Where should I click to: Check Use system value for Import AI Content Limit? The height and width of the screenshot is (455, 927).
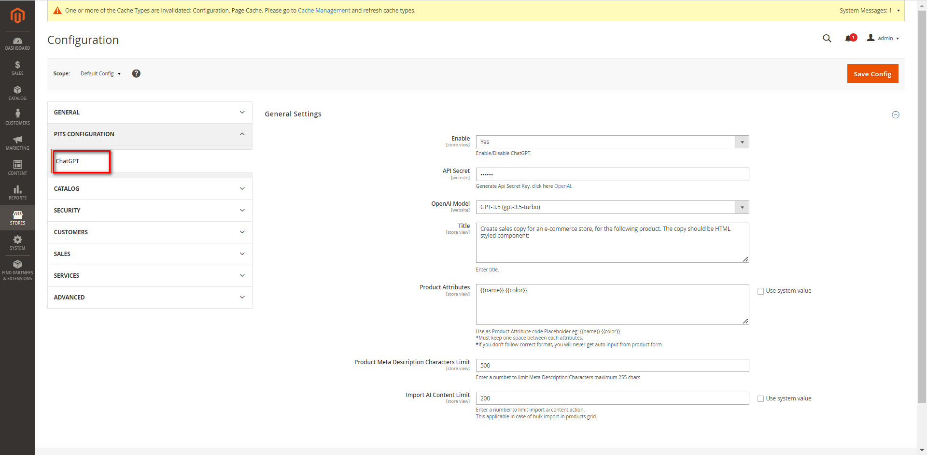click(760, 399)
